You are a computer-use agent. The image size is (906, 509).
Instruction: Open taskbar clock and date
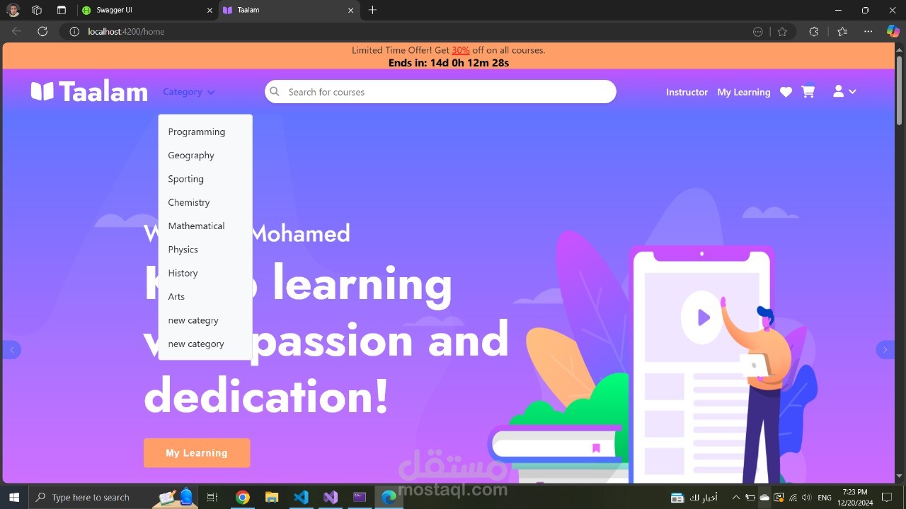point(855,497)
